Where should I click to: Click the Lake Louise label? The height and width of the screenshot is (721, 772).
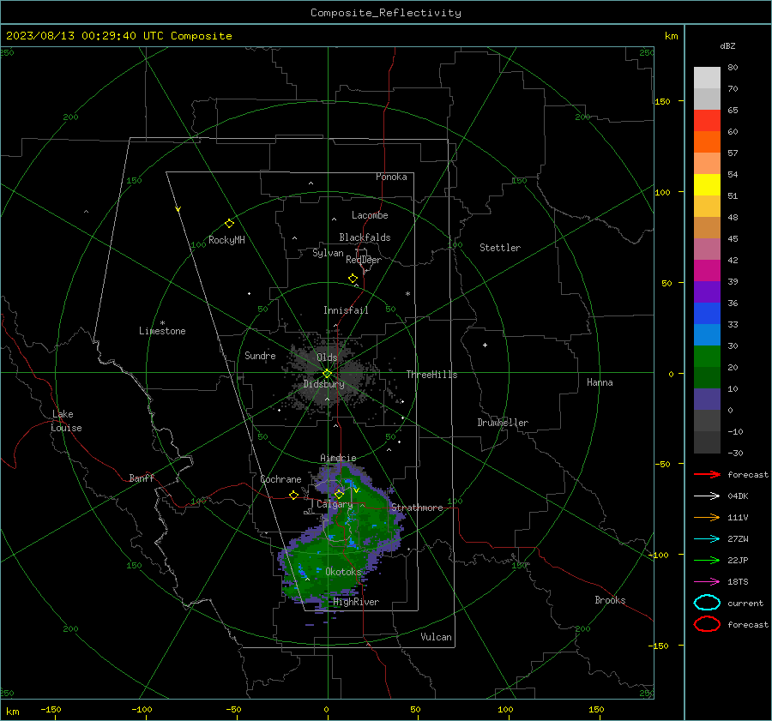click(x=66, y=421)
